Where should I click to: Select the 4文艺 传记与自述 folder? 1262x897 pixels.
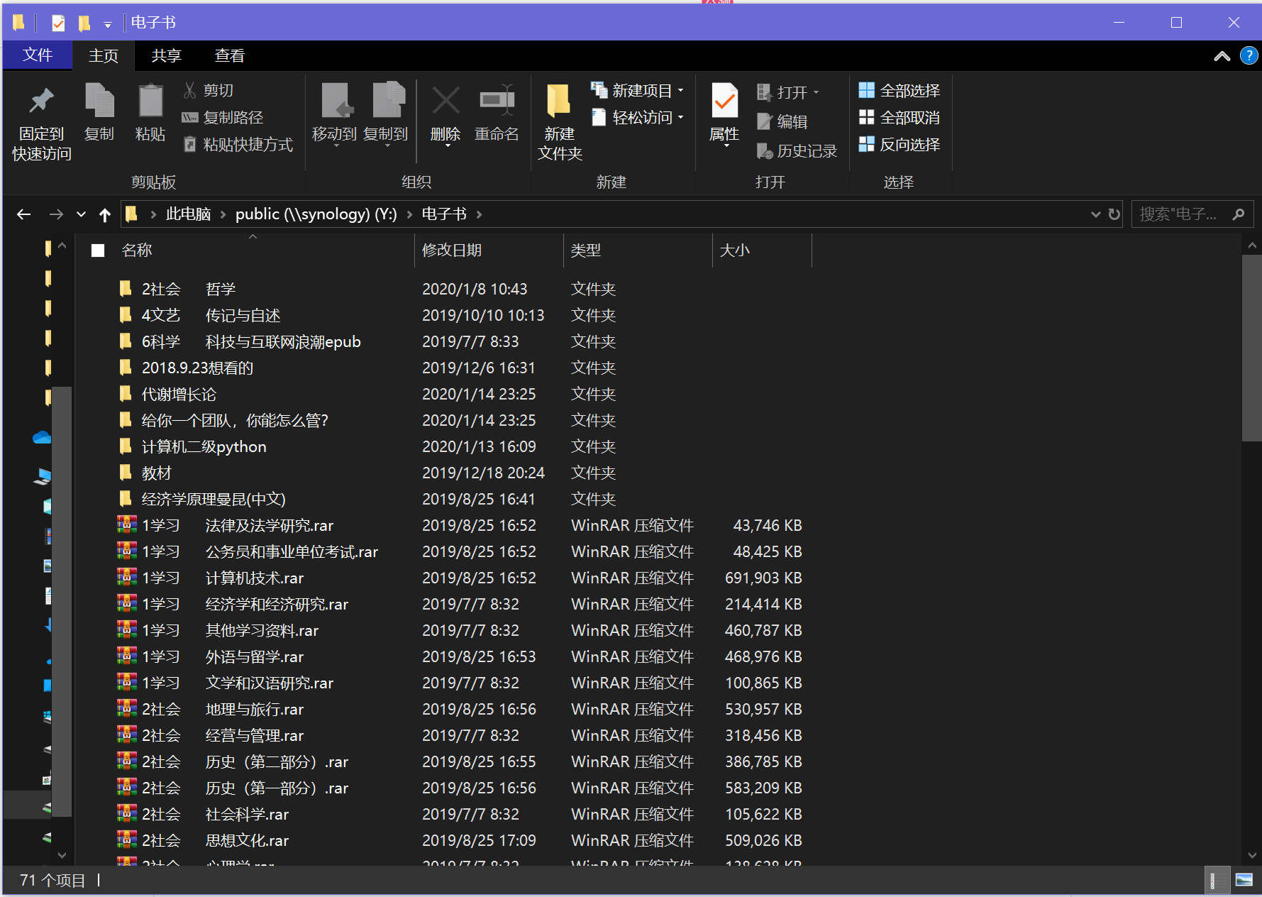tap(200, 315)
